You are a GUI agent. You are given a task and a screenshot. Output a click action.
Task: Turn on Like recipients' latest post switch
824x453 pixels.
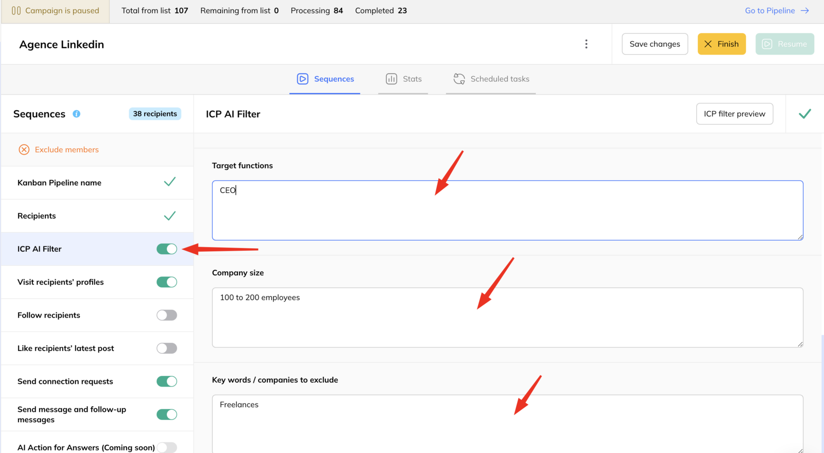pyautogui.click(x=167, y=349)
